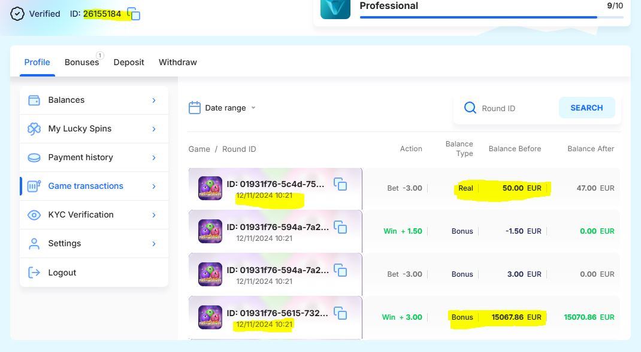Go to the Withdraw tab
This screenshot has height=352, width=641.
177,62
